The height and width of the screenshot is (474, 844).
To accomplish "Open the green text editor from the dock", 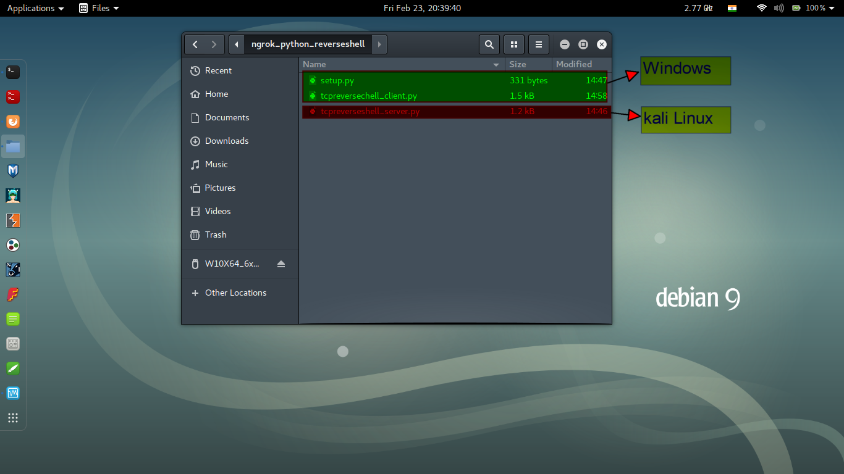I will tap(13, 319).
